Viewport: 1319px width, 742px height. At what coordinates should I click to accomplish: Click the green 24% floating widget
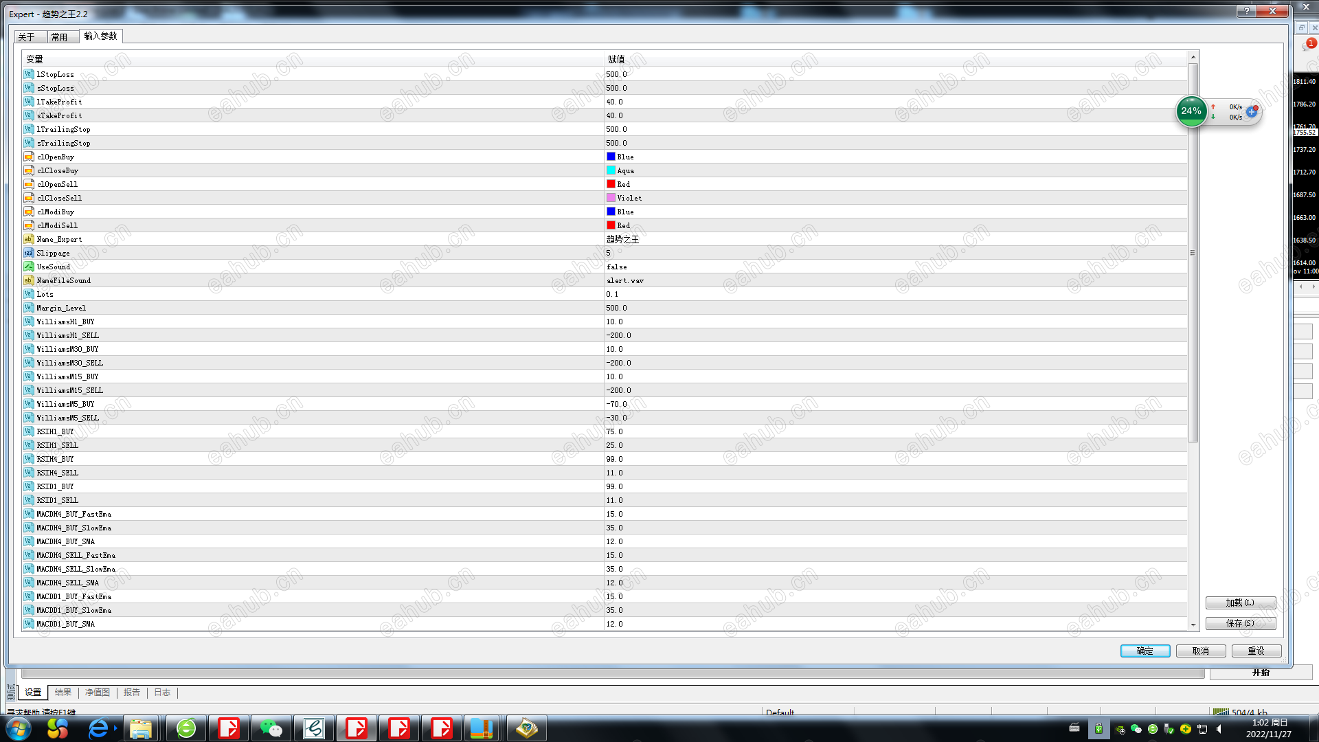point(1191,111)
